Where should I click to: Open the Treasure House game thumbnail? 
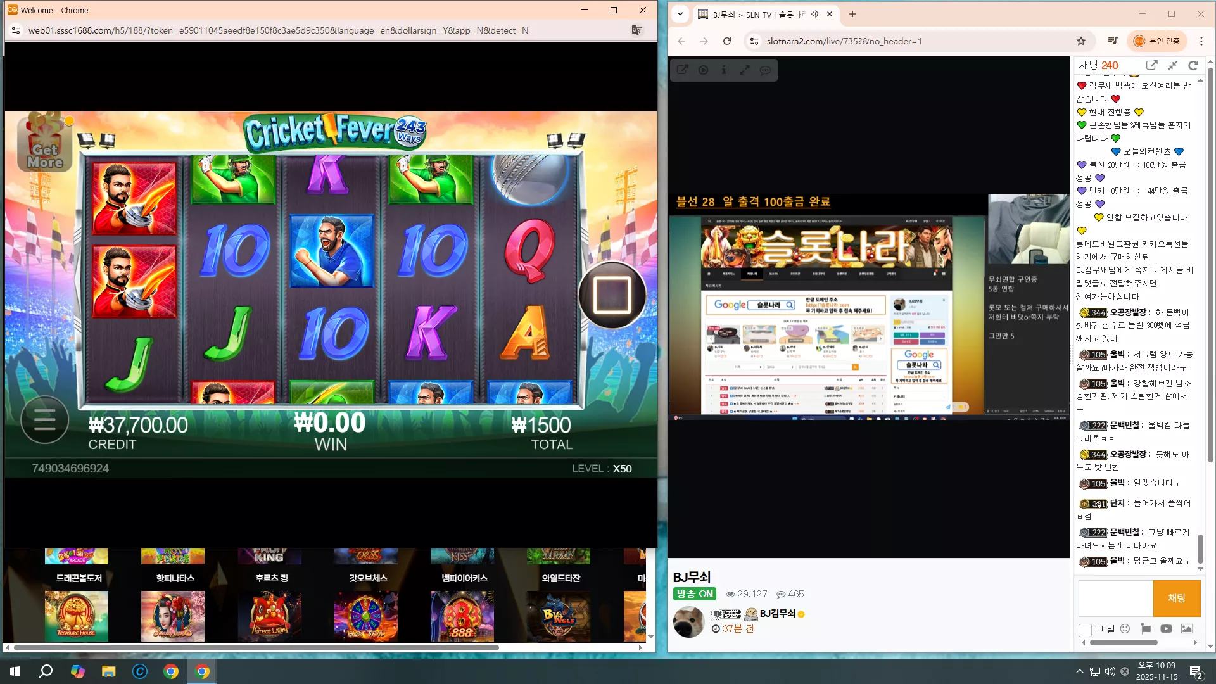point(77,616)
